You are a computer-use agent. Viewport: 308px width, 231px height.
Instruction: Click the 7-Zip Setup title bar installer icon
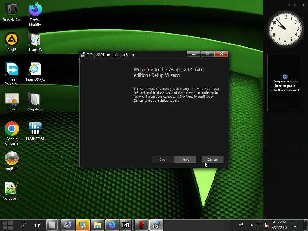coord(83,55)
